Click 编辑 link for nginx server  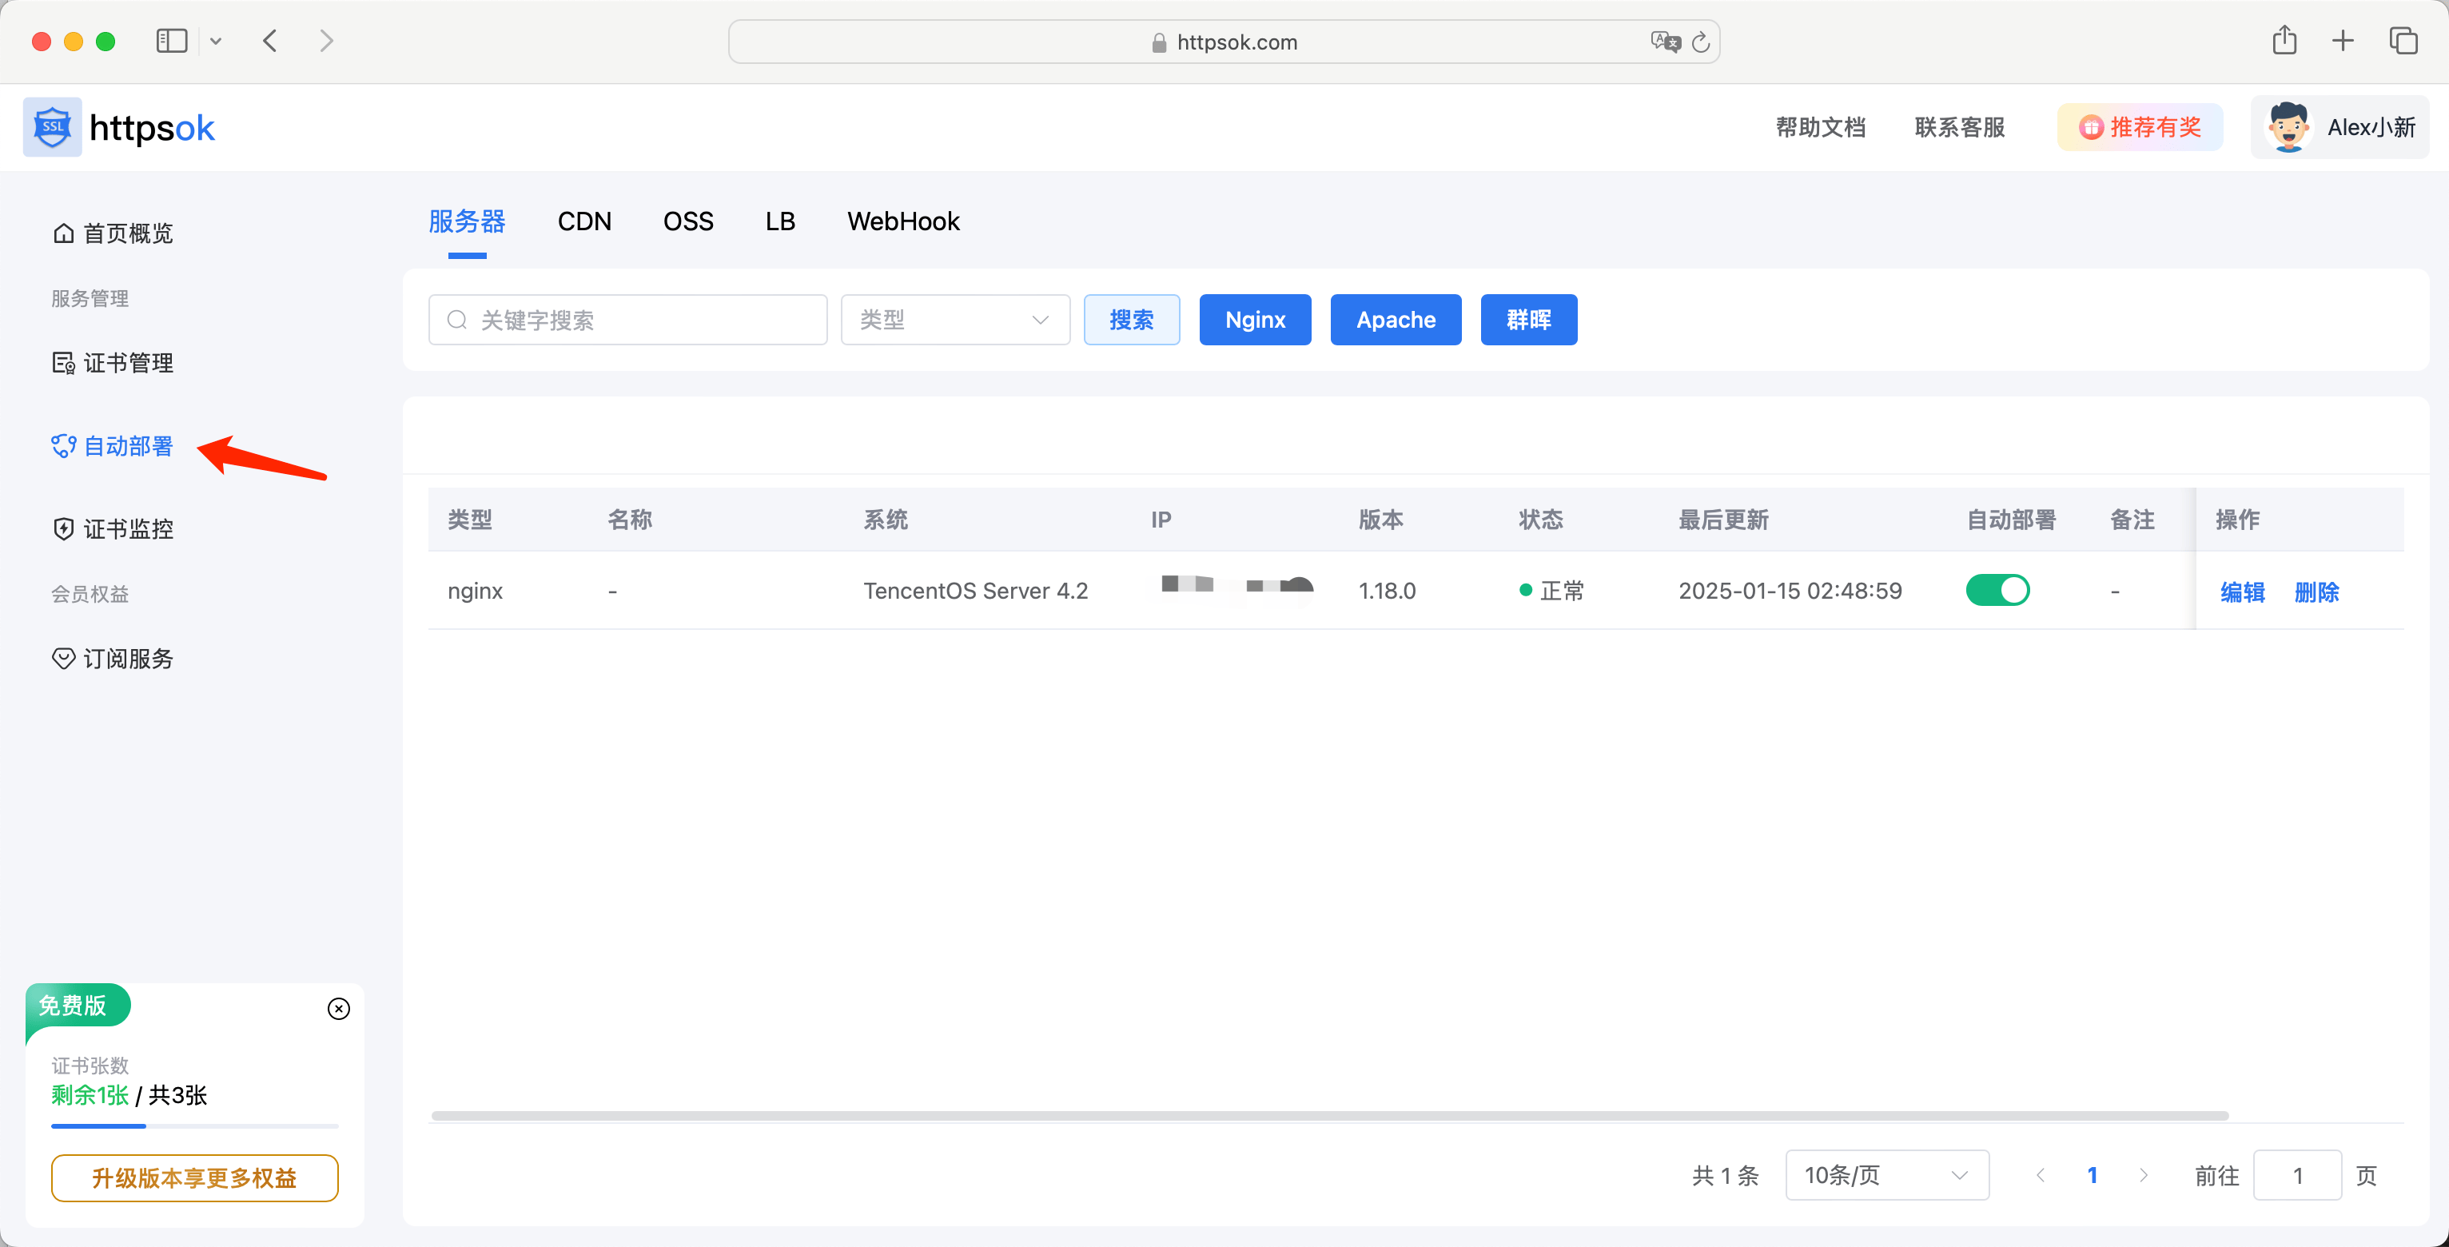(2242, 592)
